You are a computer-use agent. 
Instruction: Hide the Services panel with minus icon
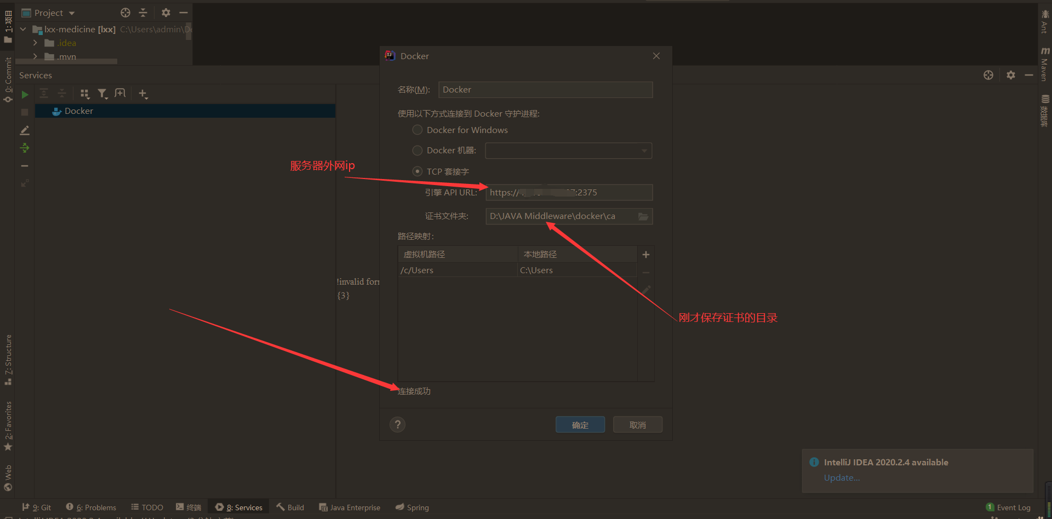point(1029,75)
